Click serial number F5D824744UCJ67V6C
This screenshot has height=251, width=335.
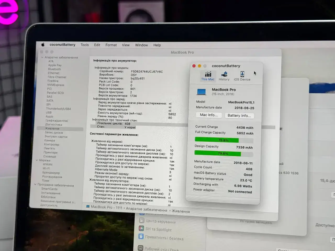pos(147,71)
